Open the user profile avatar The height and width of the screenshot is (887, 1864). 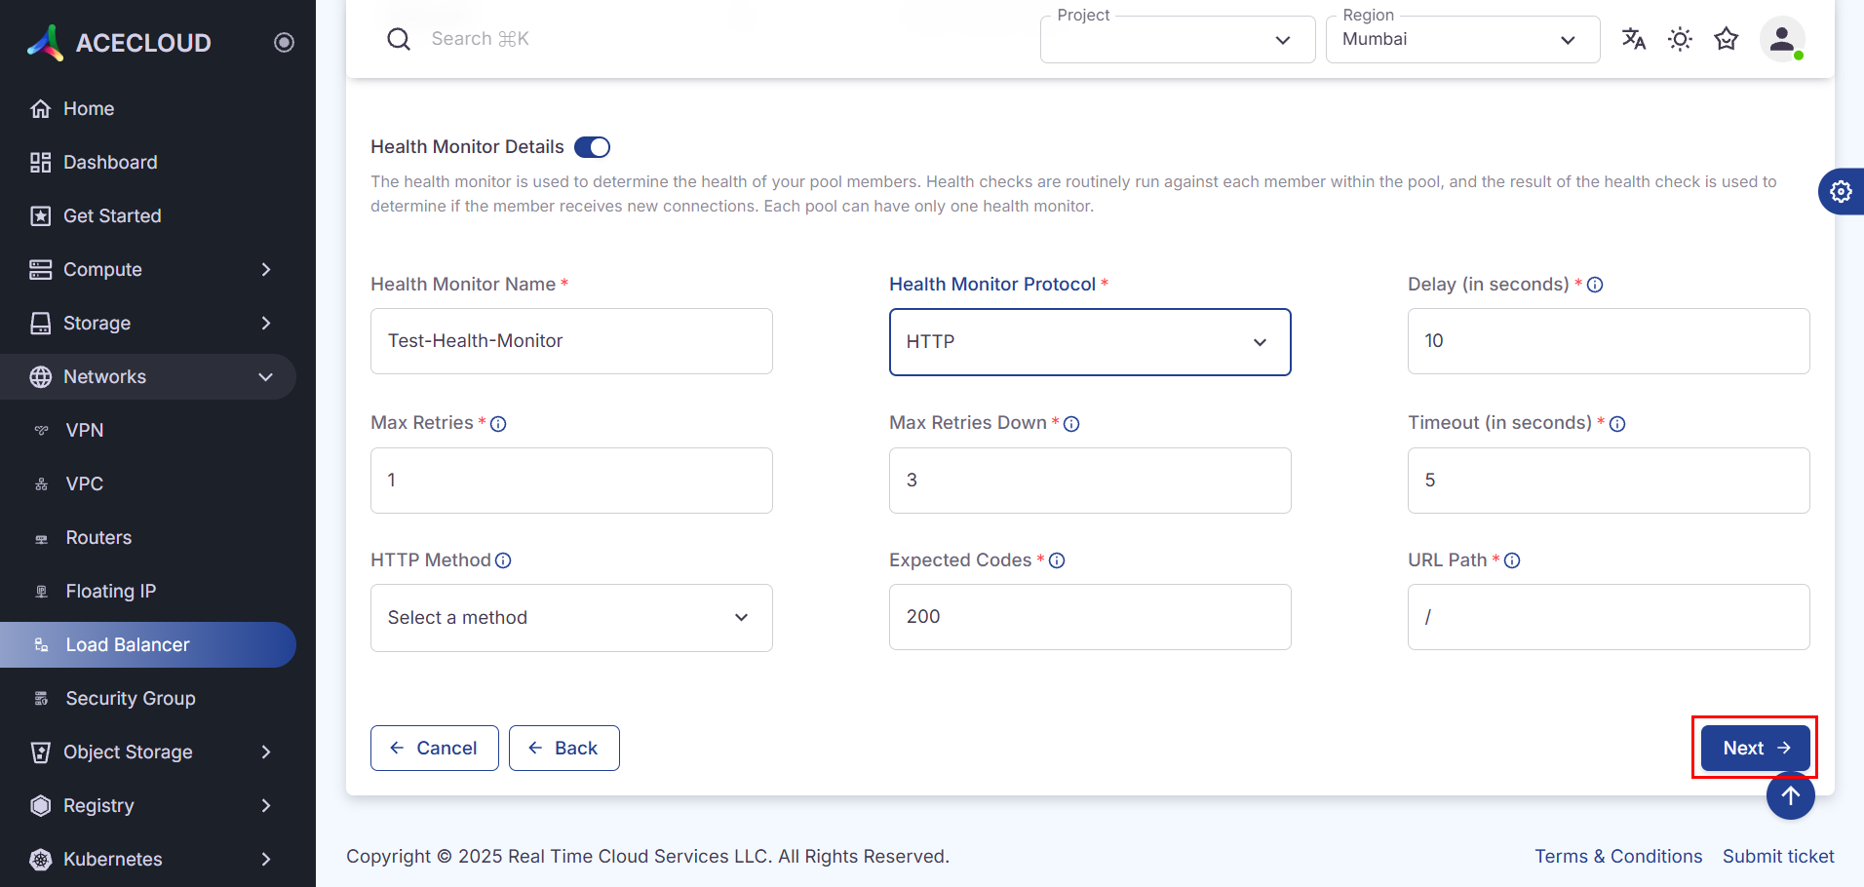1782,39
